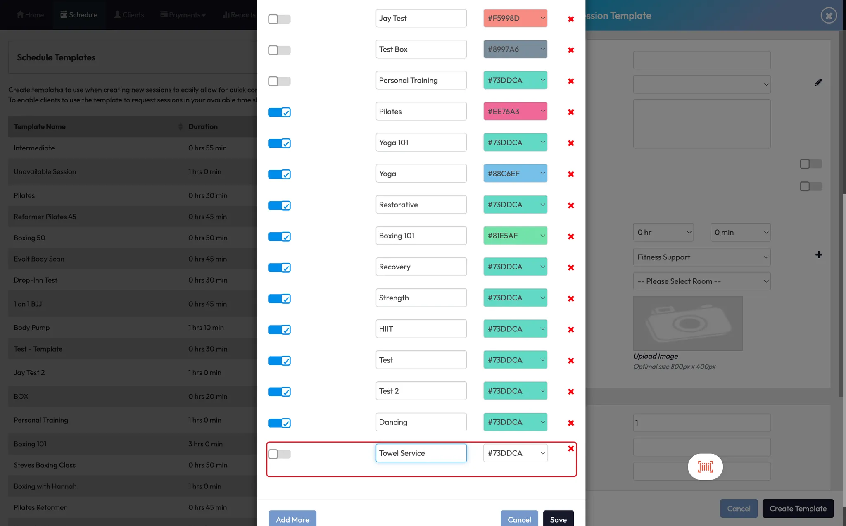This screenshot has height=526, width=846.
Task: Delete the Pilates category row
Action: coord(570,112)
